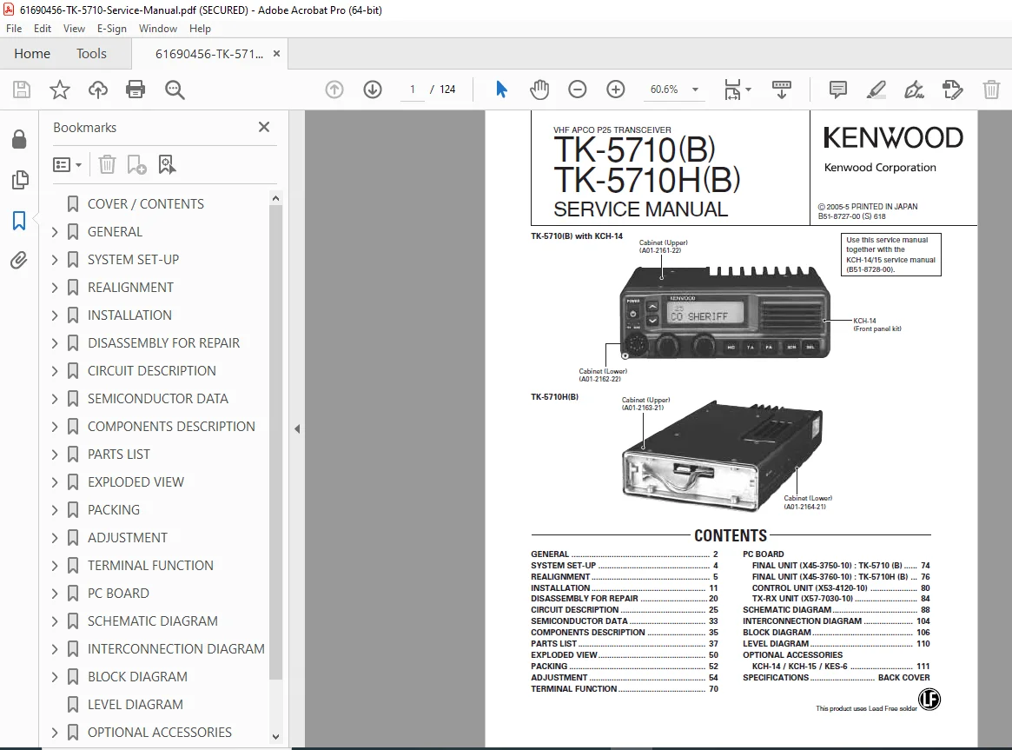The width and height of the screenshot is (1012, 750).
Task: Click the stamp tool icon
Action: (x=953, y=90)
